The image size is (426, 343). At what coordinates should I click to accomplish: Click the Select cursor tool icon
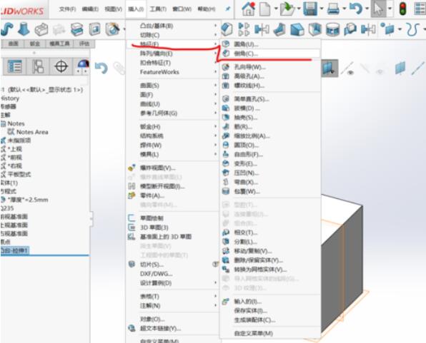(378, 9)
